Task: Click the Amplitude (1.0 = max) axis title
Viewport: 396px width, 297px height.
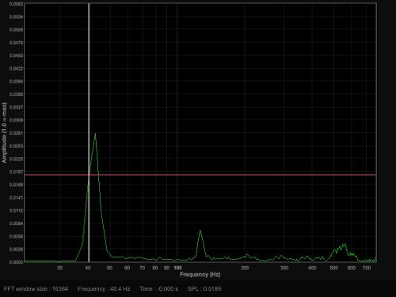Action: click(x=4, y=133)
